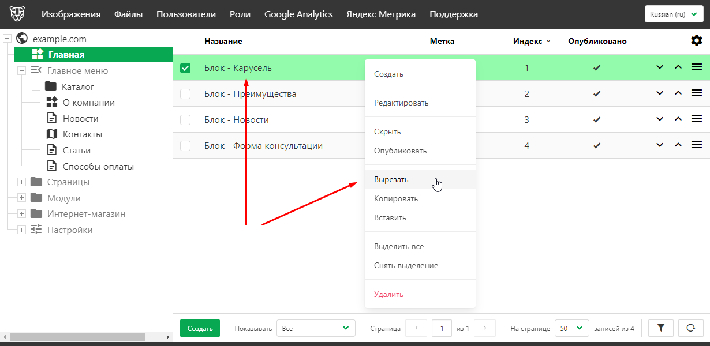
Task: Click the page number input field
Action: point(442,328)
